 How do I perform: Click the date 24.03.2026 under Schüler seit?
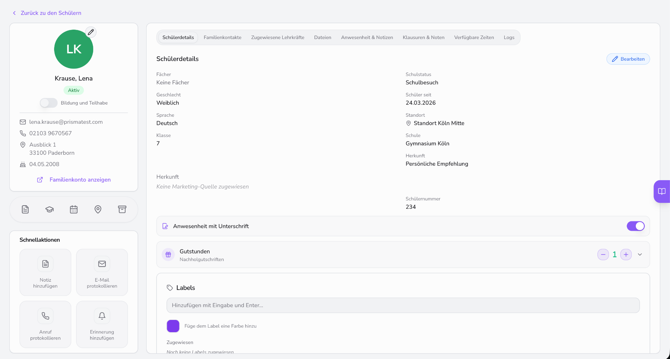[420, 103]
